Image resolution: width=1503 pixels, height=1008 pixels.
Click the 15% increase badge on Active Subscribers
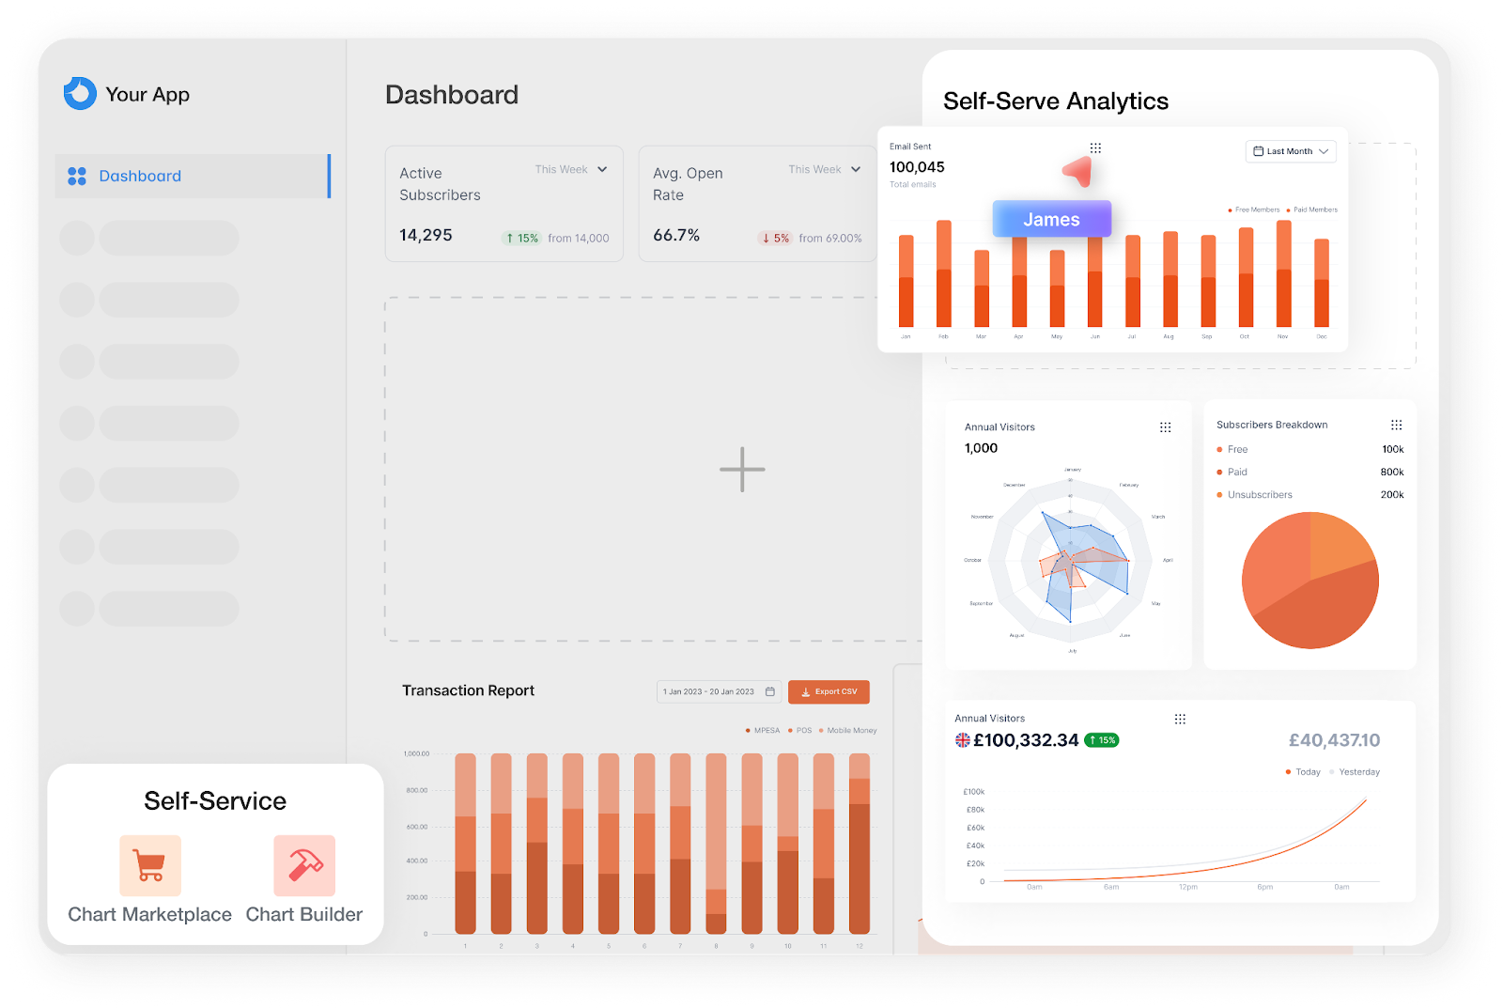(522, 239)
